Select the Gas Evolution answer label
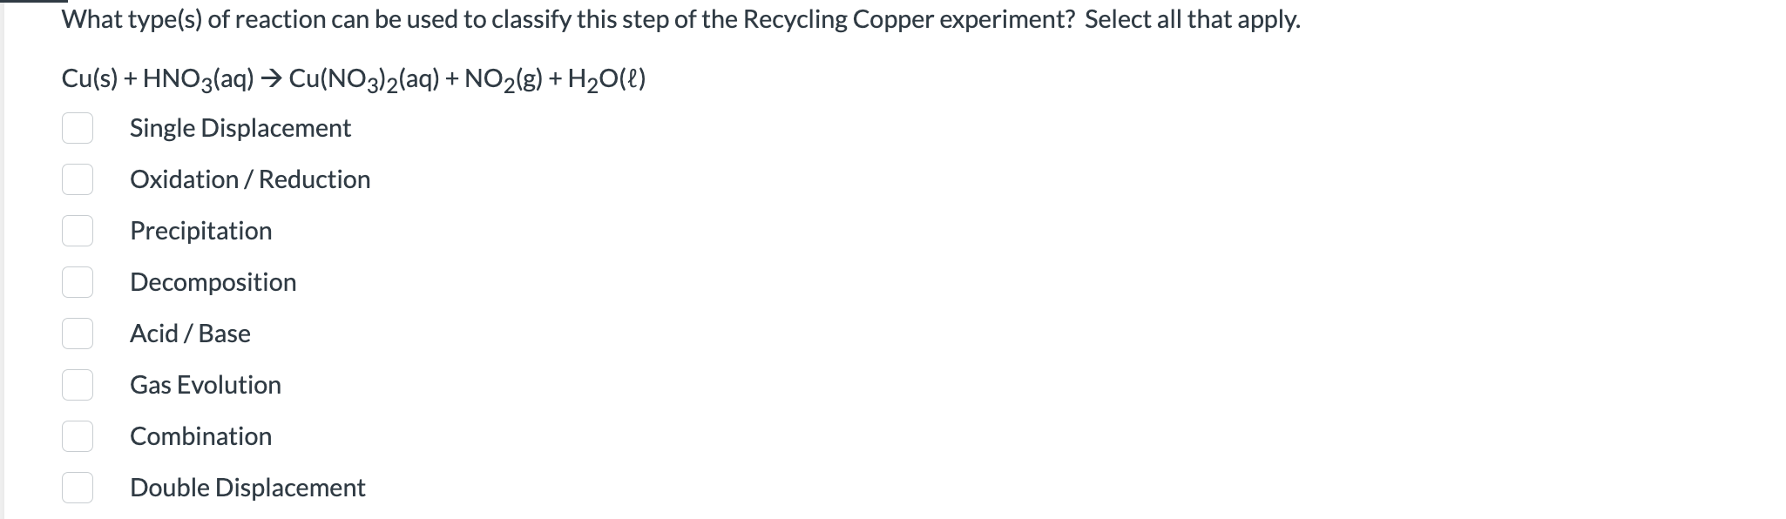 point(206,385)
